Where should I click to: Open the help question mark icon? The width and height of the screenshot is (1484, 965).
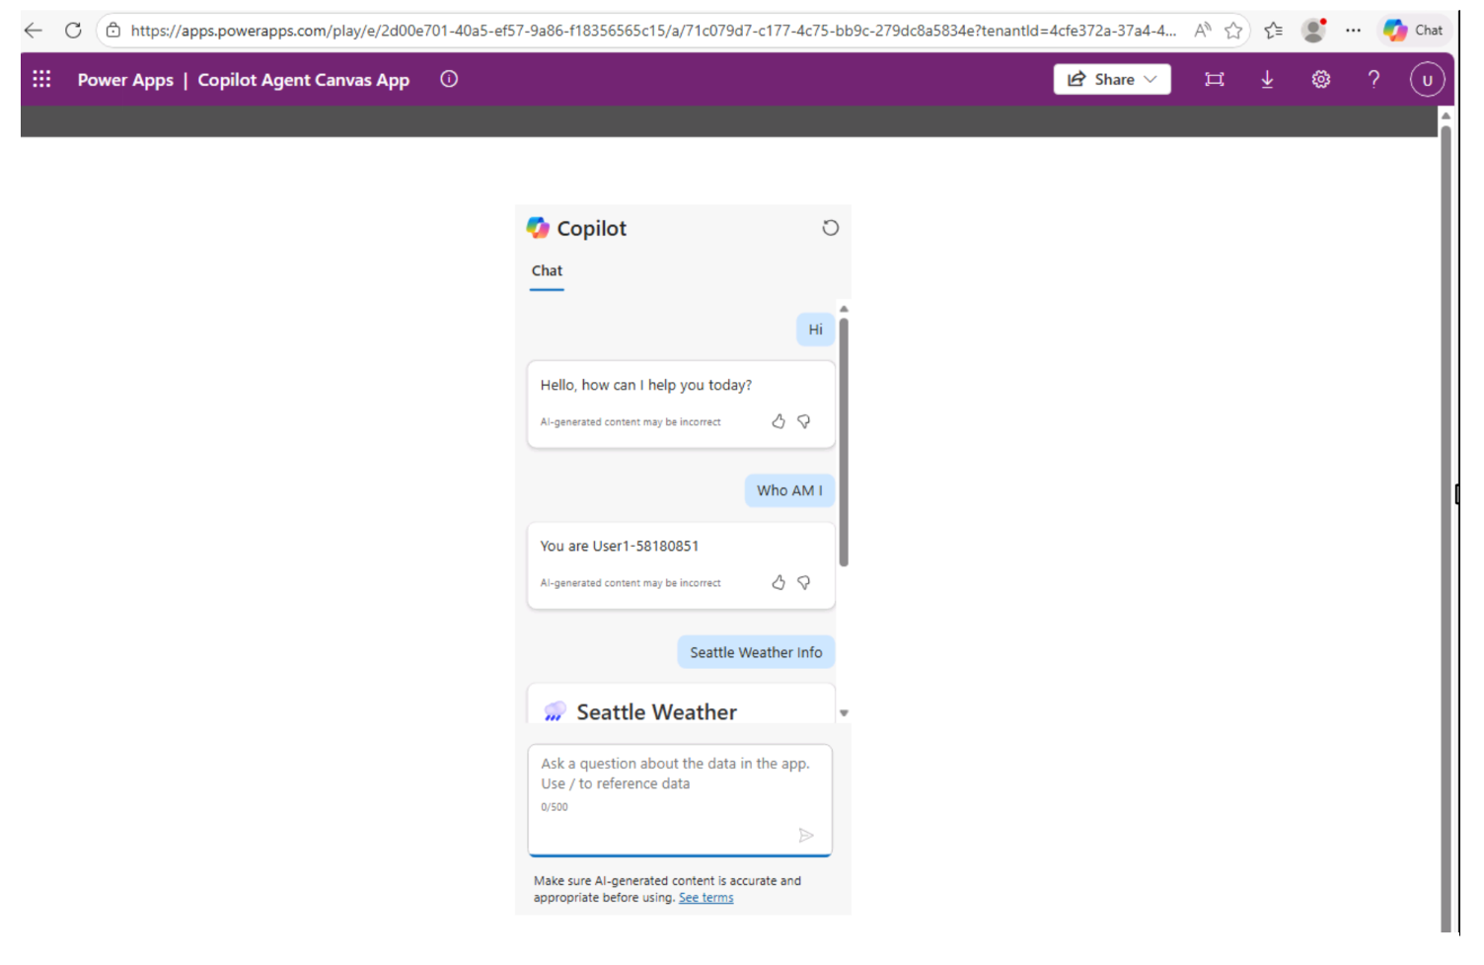[1373, 79]
